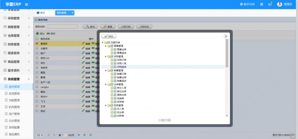Open the mail notifications icon

tap(270, 4)
